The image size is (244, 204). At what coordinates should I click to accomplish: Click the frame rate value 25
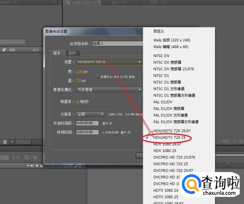[78, 102]
